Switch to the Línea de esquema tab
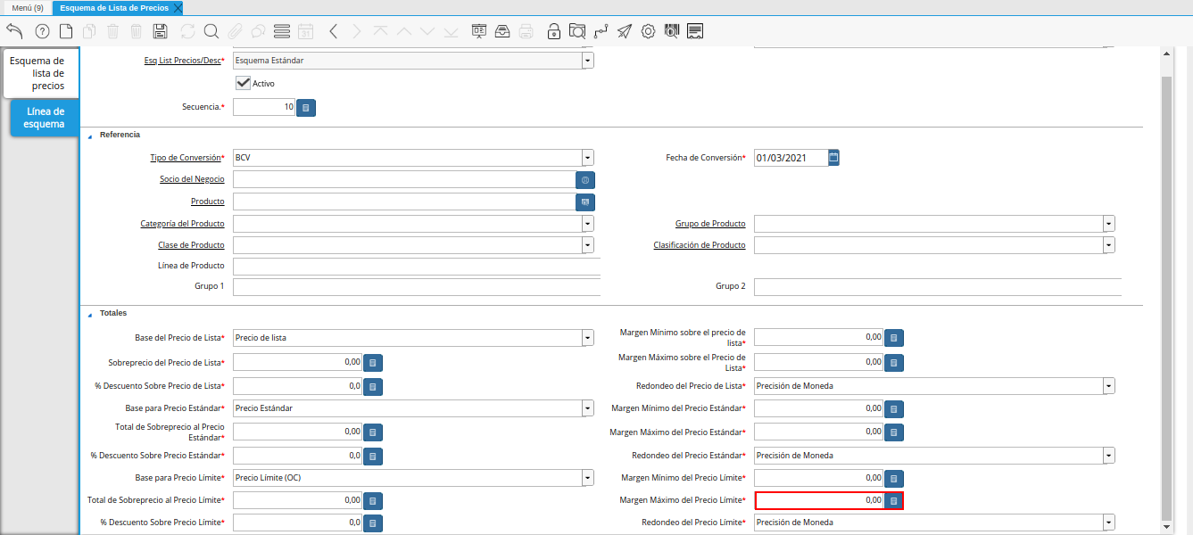The height and width of the screenshot is (535, 1193). 46,118
